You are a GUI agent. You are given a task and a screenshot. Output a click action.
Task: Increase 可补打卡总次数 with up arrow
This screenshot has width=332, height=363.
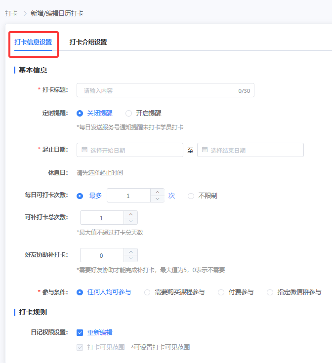point(131,214)
